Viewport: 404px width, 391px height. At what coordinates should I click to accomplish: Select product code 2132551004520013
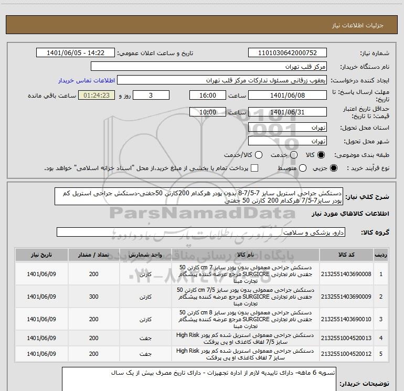point(346,338)
